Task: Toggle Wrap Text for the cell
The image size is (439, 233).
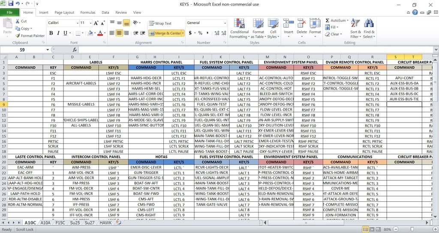Action: [x=160, y=24]
